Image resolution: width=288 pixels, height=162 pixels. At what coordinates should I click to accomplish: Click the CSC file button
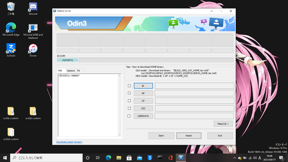coord(143,108)
